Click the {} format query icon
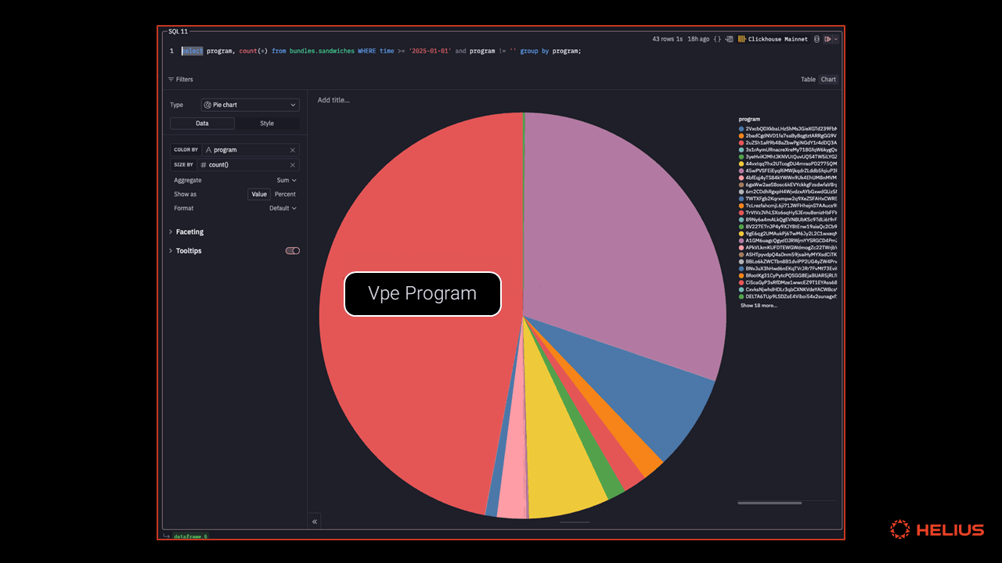This screenshot has width=1002, height=563. pyautogui.click(x=717, y=39)
